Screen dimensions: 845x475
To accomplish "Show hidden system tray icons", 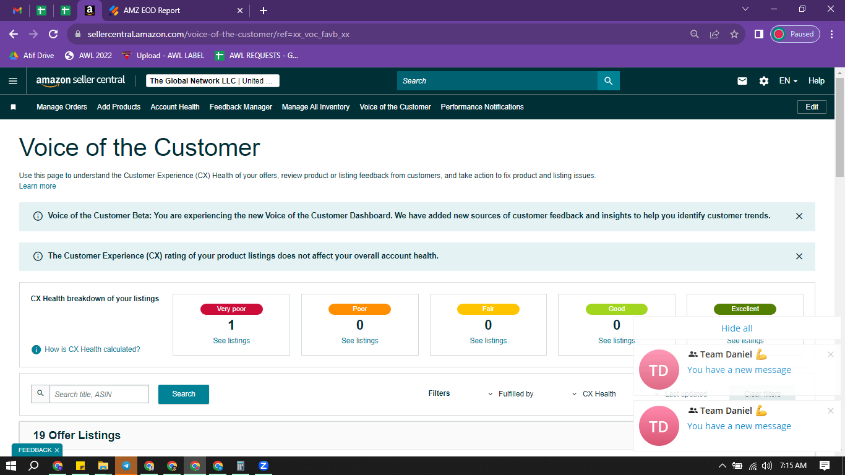I will (722, 466).
